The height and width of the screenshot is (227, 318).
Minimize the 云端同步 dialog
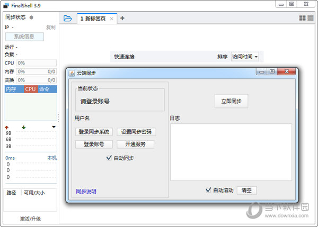[x=262, y=71]
